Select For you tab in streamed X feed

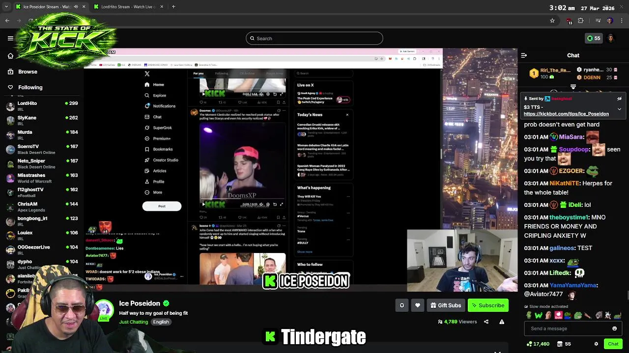click(198, 74)
